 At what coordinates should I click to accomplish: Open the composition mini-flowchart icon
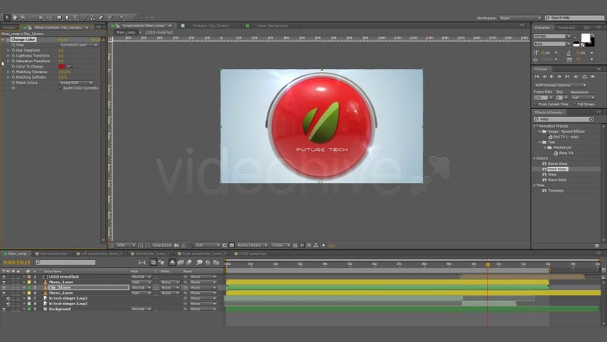click(142, 262)
